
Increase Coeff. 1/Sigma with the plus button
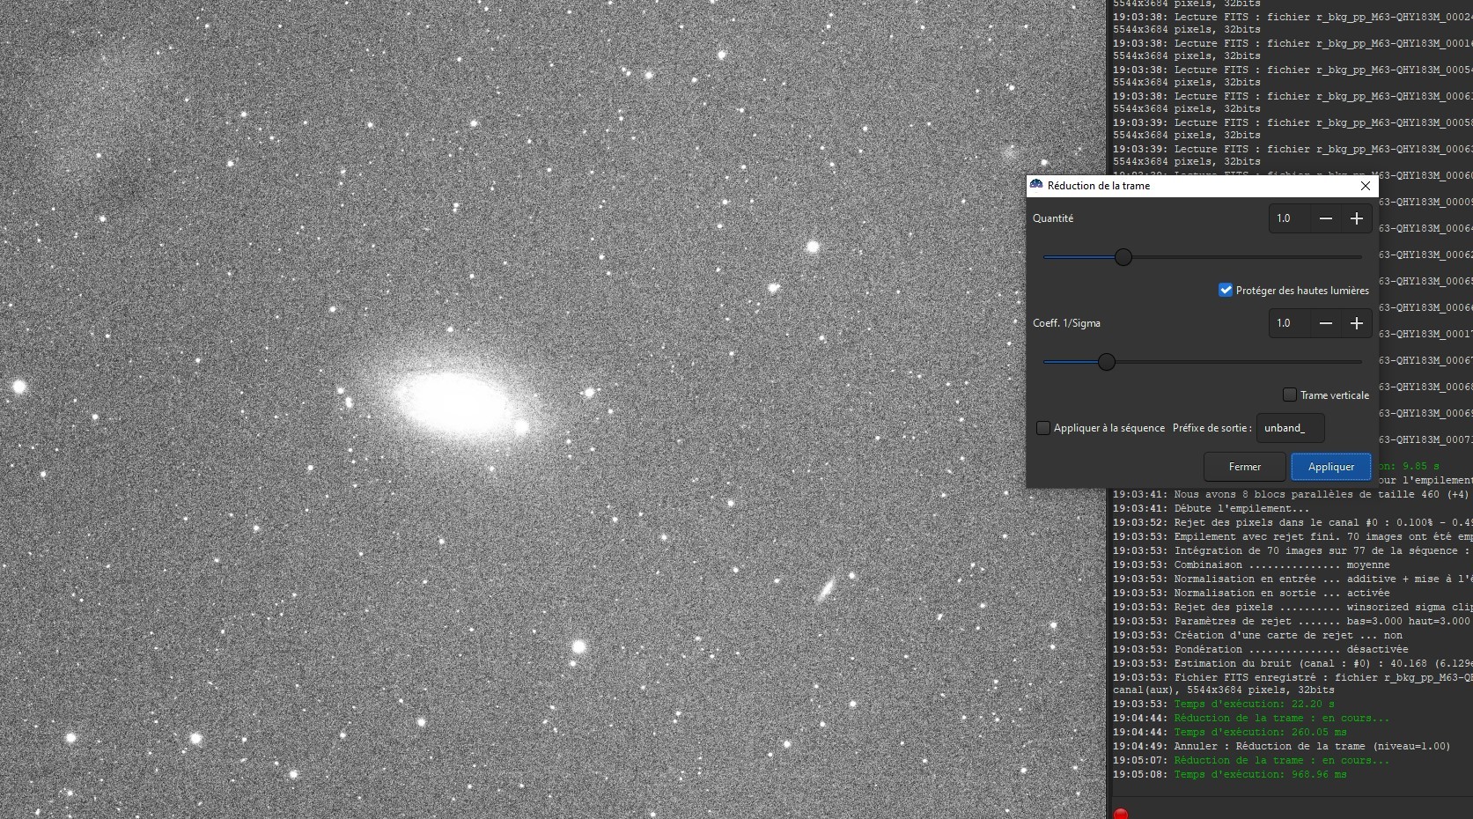click(1357, 323)
